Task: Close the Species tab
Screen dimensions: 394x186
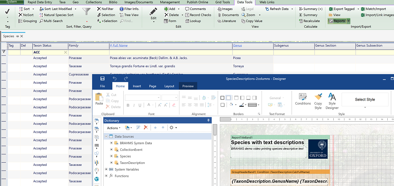Action: [x=22, y=36]
